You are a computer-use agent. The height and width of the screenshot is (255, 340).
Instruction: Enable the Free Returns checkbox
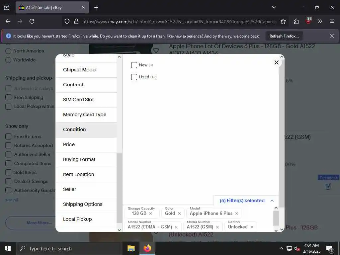pos(8,136)
